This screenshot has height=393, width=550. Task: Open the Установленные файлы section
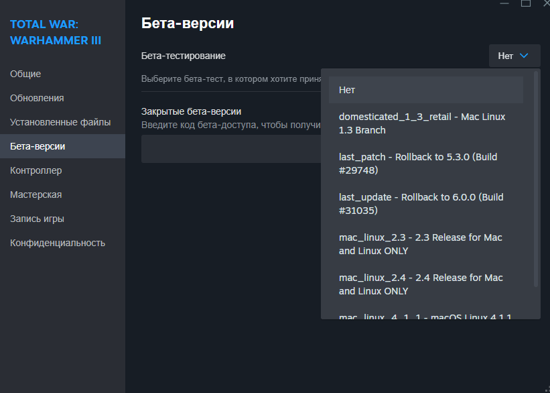62,122
